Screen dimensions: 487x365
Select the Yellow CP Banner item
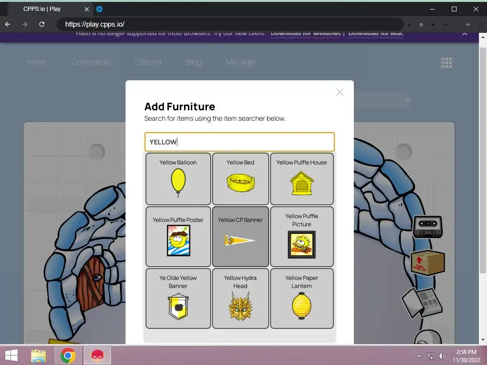pyautogui.click(x=240, y=237)
